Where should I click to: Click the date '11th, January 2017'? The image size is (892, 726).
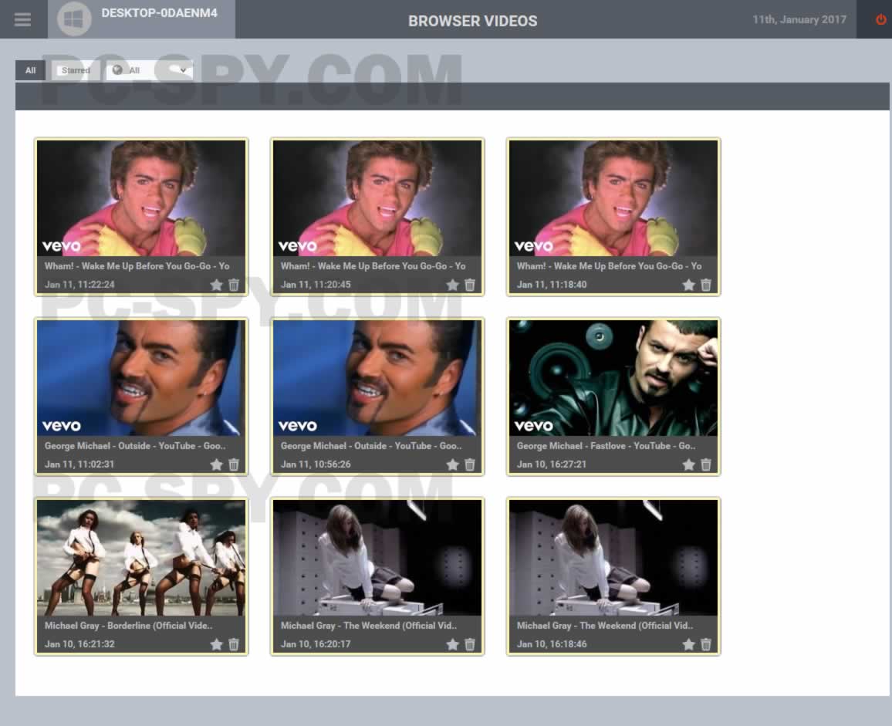tap(799, 19)
